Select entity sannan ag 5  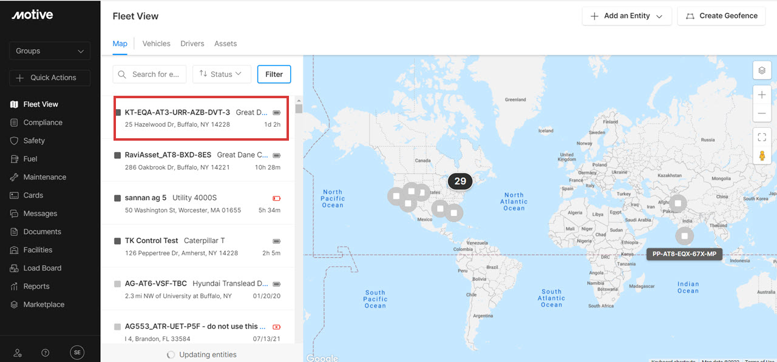[x=197, y=204]
